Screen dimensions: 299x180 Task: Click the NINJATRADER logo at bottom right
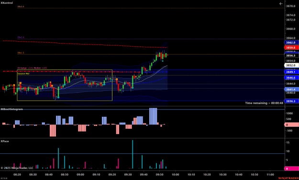pos(288,178)
